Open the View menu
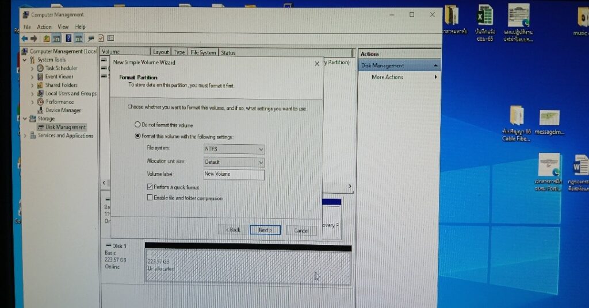589x308 pixels. [x=63, y=27]
